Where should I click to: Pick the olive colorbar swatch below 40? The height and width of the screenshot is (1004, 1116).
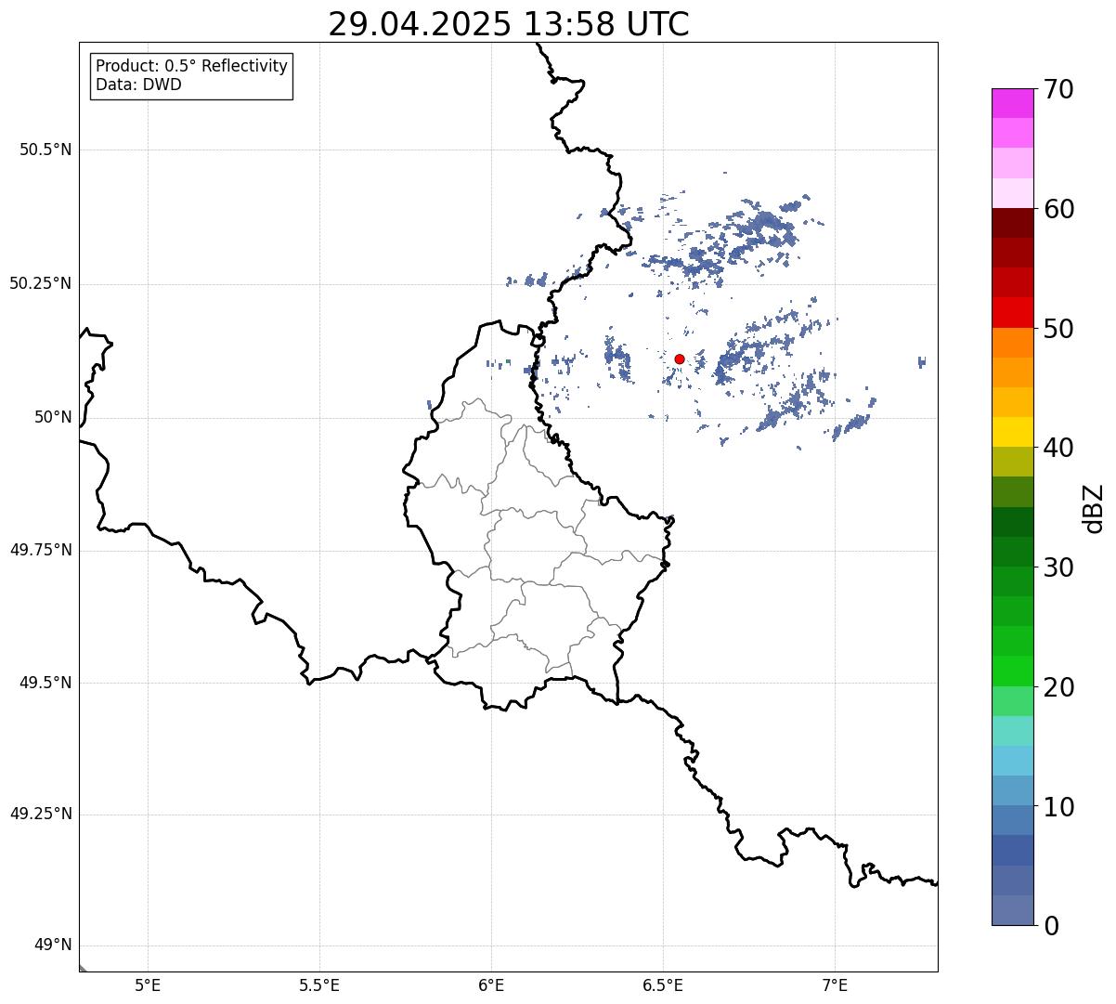(1013, 462)
